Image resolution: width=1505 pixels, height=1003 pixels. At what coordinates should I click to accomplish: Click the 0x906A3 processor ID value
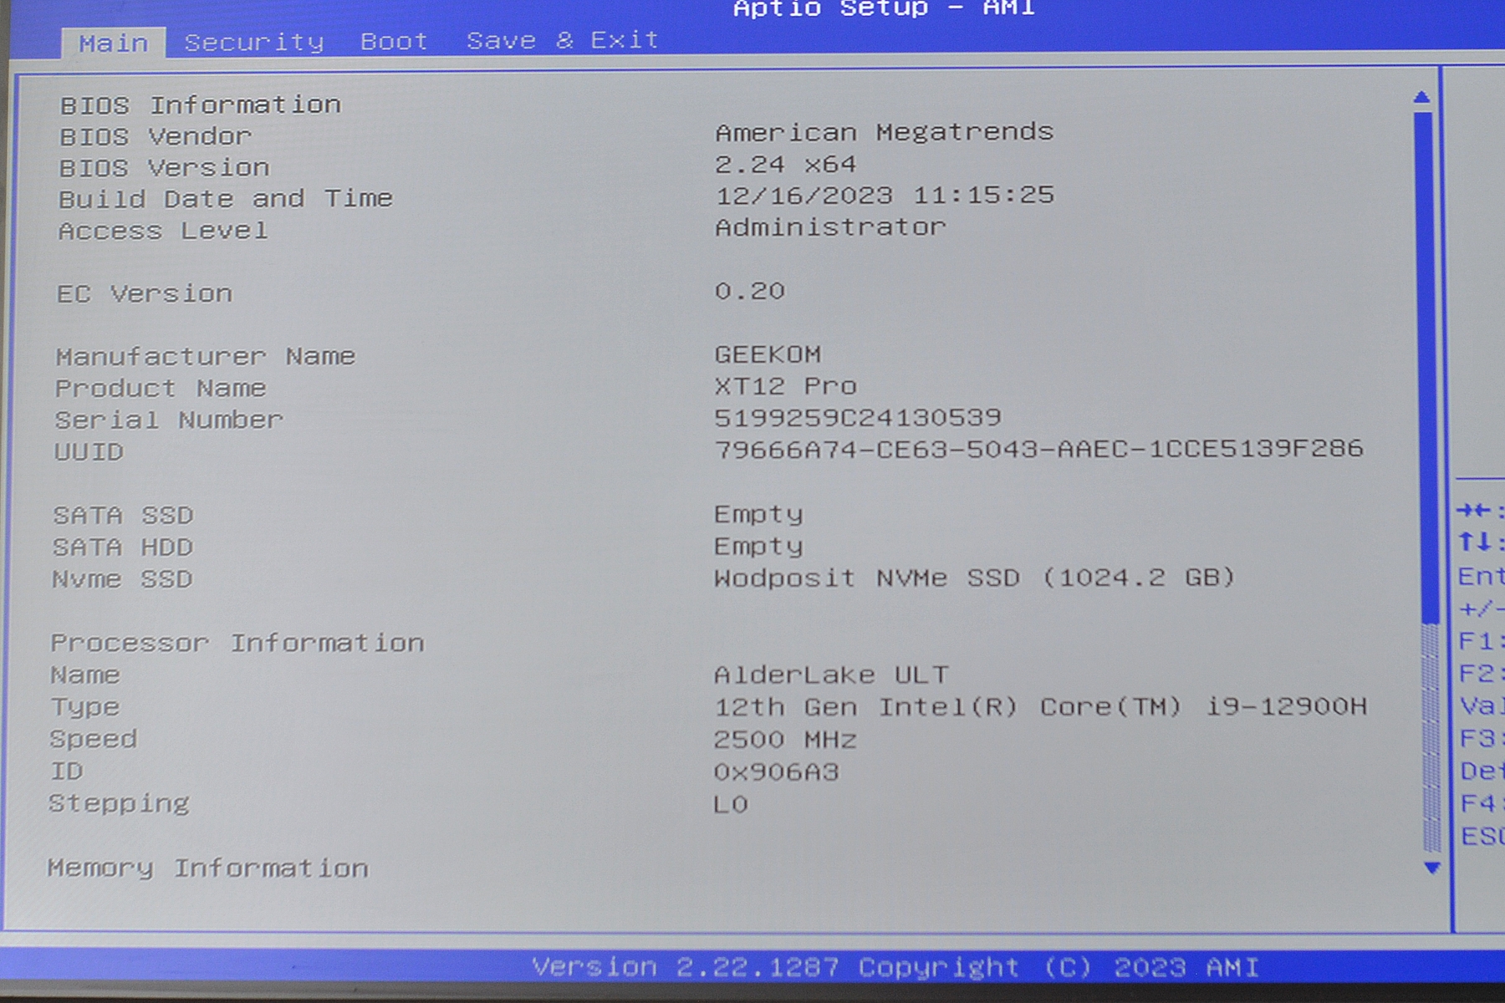coord(776,771)
